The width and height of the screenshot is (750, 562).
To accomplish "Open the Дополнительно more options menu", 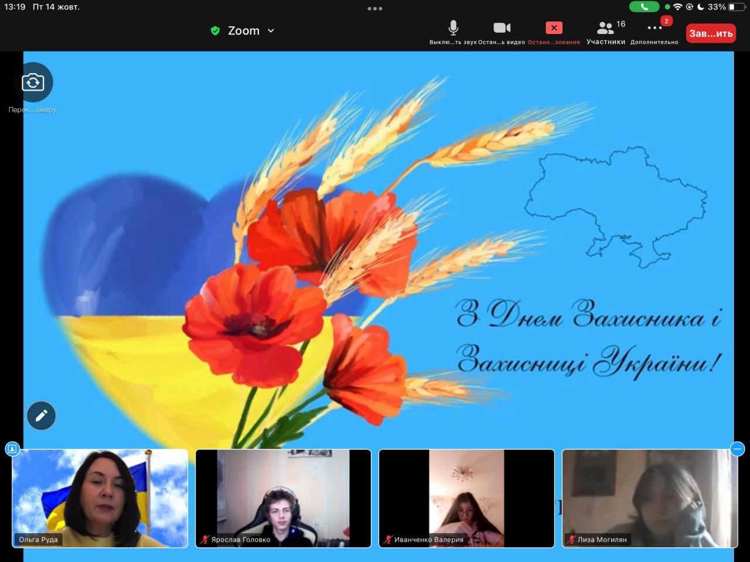I will point(654,32).
